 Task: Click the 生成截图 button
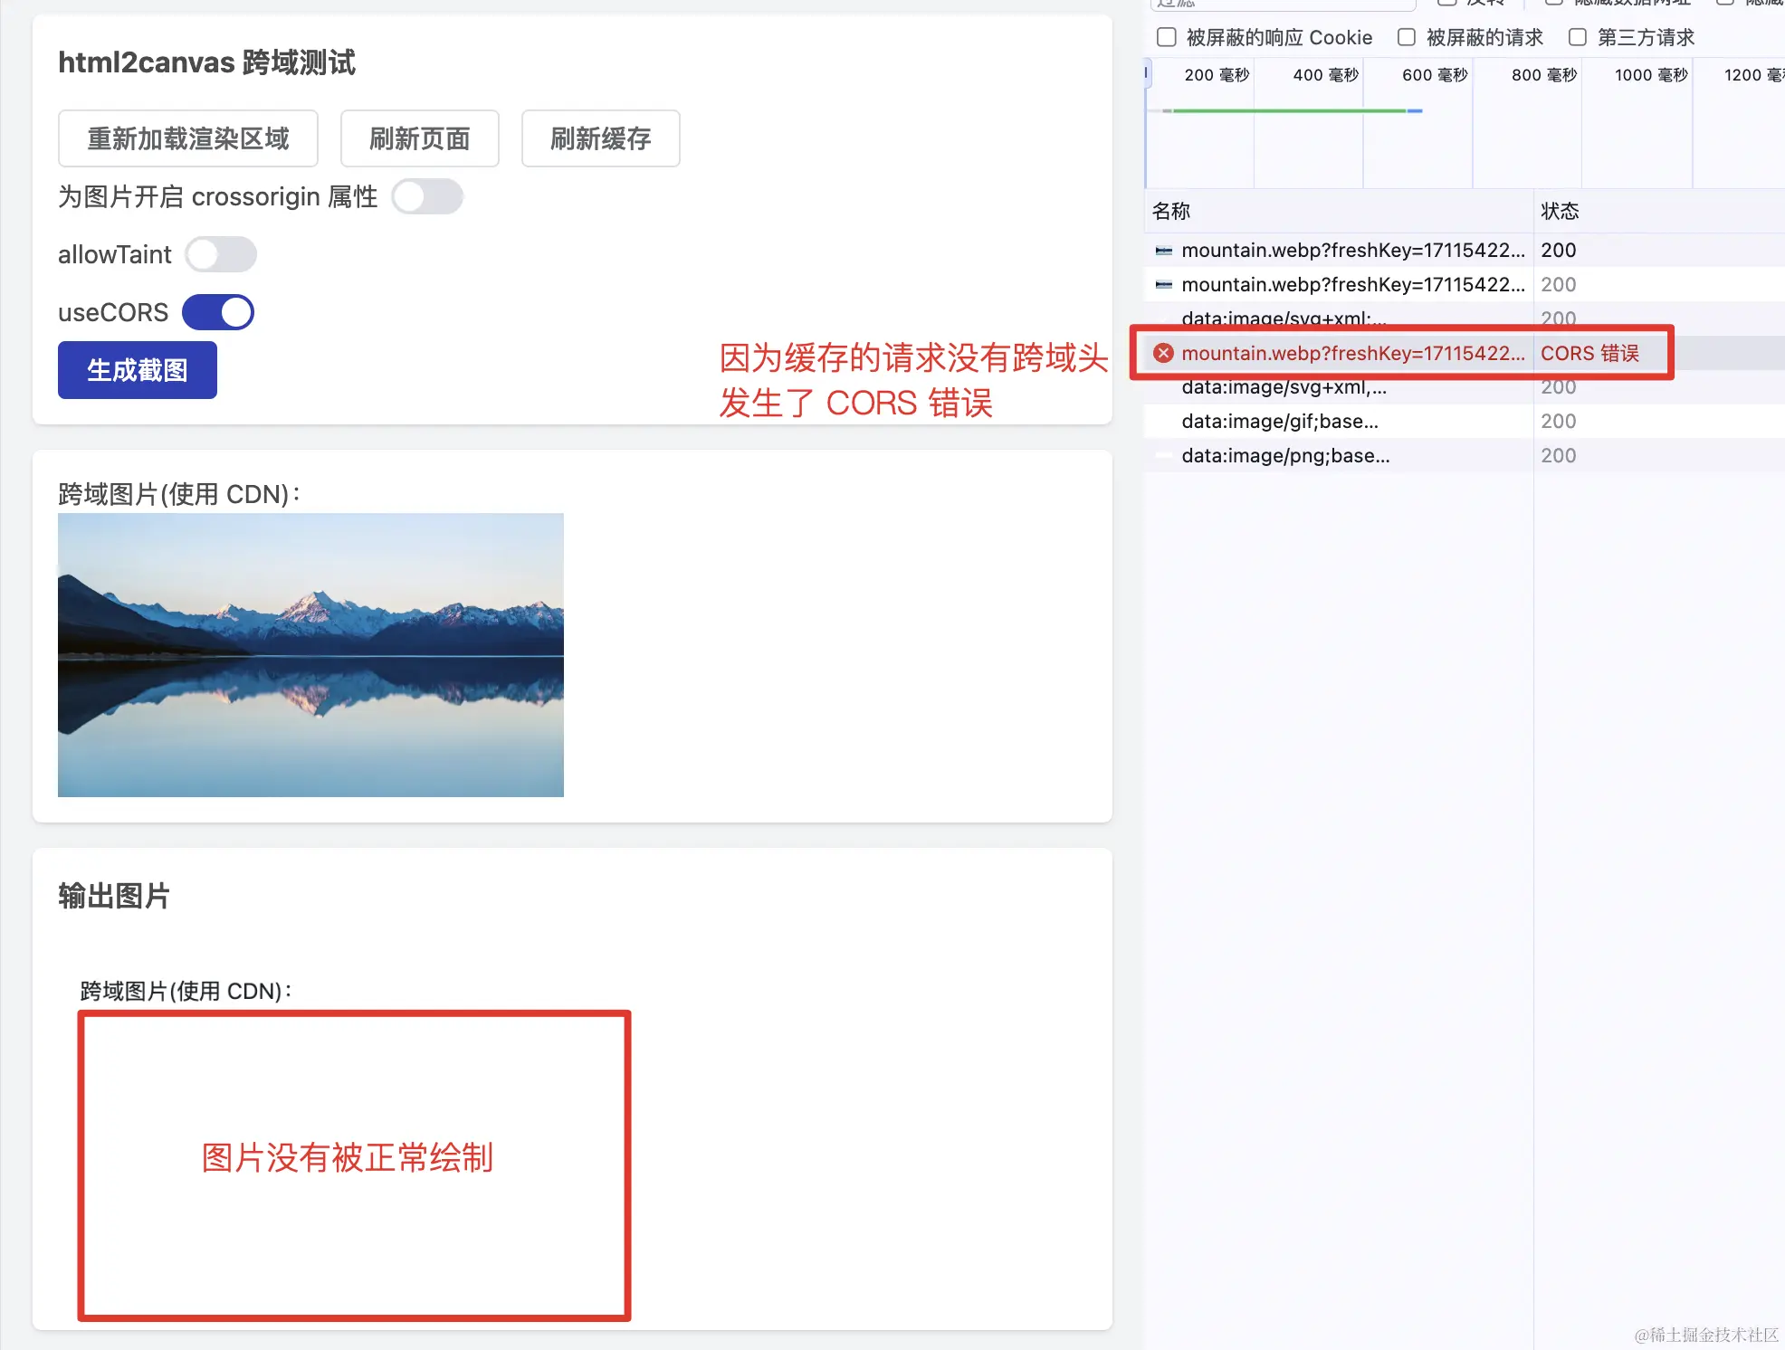tap(137, 369)
